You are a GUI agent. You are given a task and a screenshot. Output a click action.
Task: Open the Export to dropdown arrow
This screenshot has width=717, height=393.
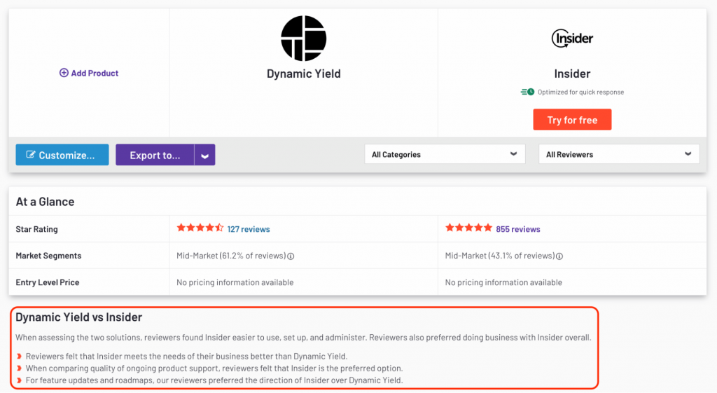205,155
